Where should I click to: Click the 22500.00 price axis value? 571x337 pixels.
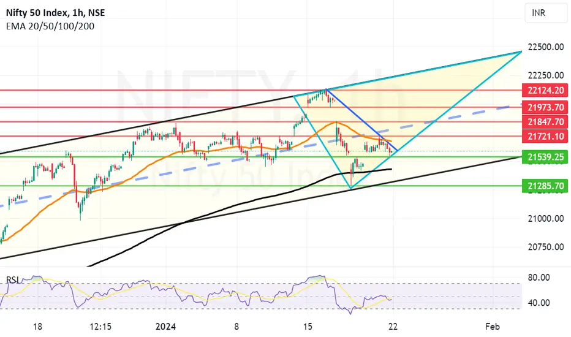coord(545,47)
